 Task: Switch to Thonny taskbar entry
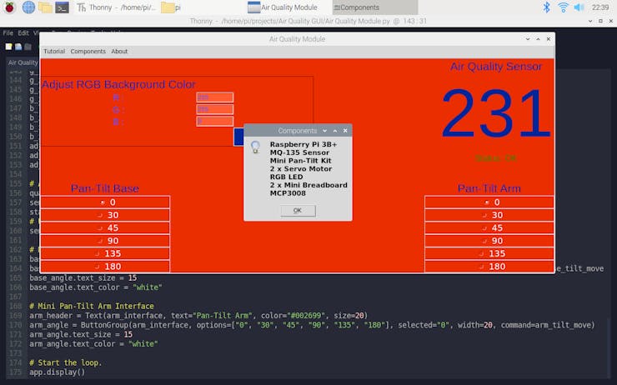coord(116,7)
